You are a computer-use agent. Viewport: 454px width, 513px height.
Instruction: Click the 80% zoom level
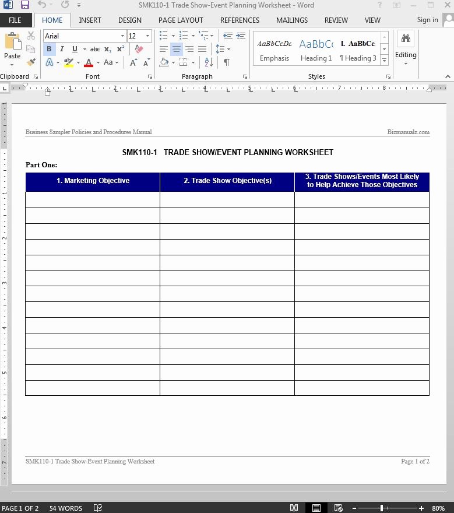(x=438, y=508)
